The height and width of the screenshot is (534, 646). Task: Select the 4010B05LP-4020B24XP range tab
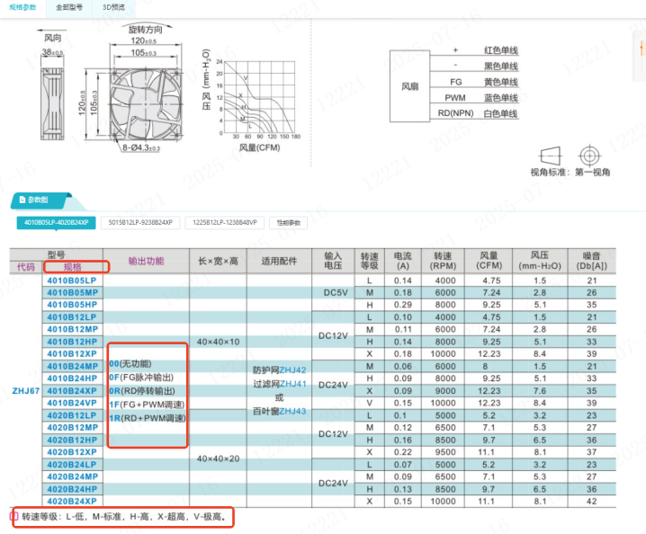click(x=56, y=222)
